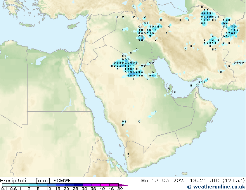This screenshot has height=190, width=246.
Task: Choose the 2–5 mm legend color box
Action: point(33,185)
